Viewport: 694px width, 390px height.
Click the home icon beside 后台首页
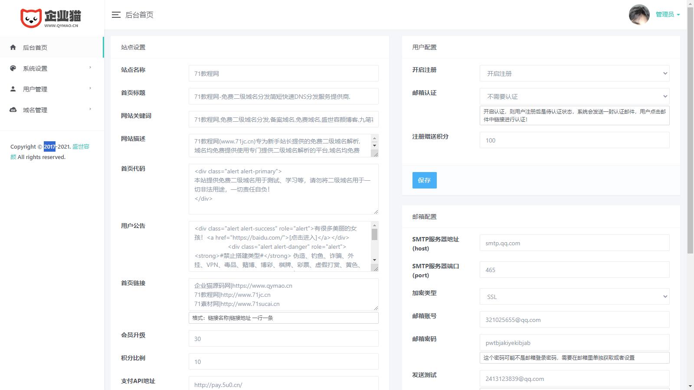(13, 48)
